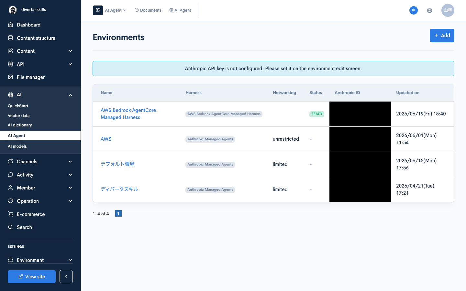The height and width of the screenshot is (291, 466).
Task: Select AI Agent in sidebar submenu
Action: click(40, 135)
